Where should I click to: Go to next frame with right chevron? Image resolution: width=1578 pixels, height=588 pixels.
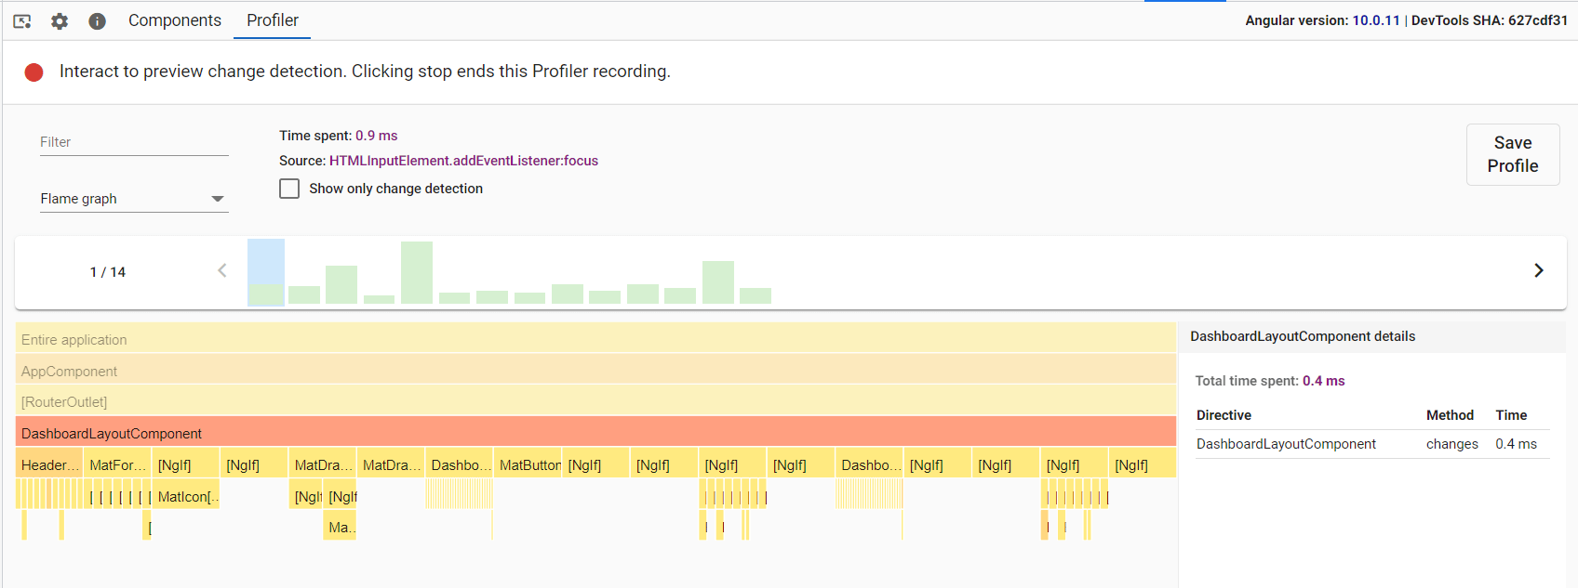coord(1538,270)
